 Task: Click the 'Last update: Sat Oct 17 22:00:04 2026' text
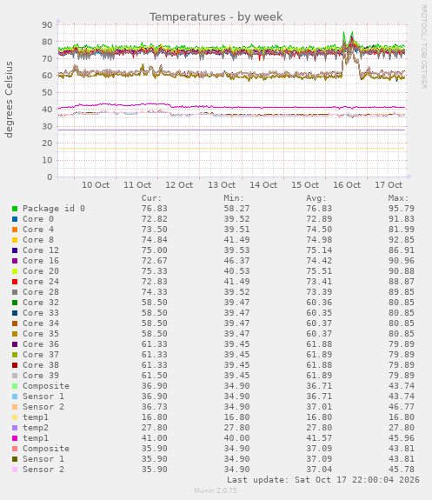coord(323,480)
